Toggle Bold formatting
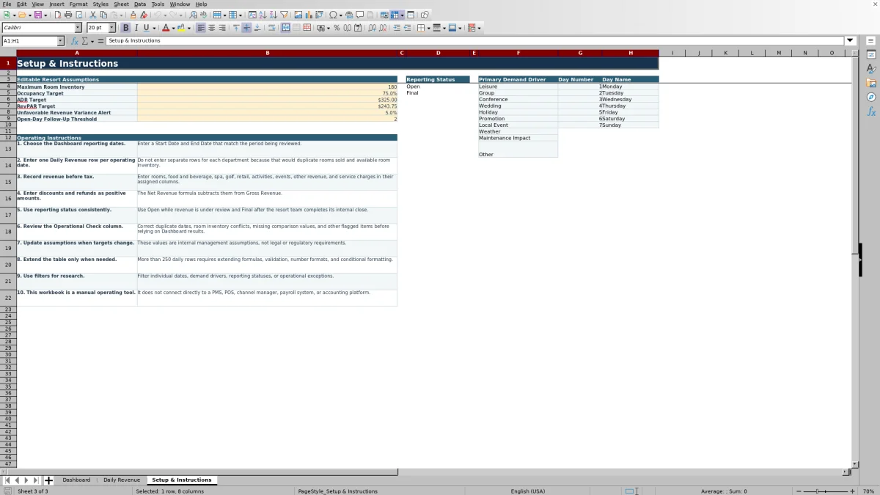 (x=125, y=28)
